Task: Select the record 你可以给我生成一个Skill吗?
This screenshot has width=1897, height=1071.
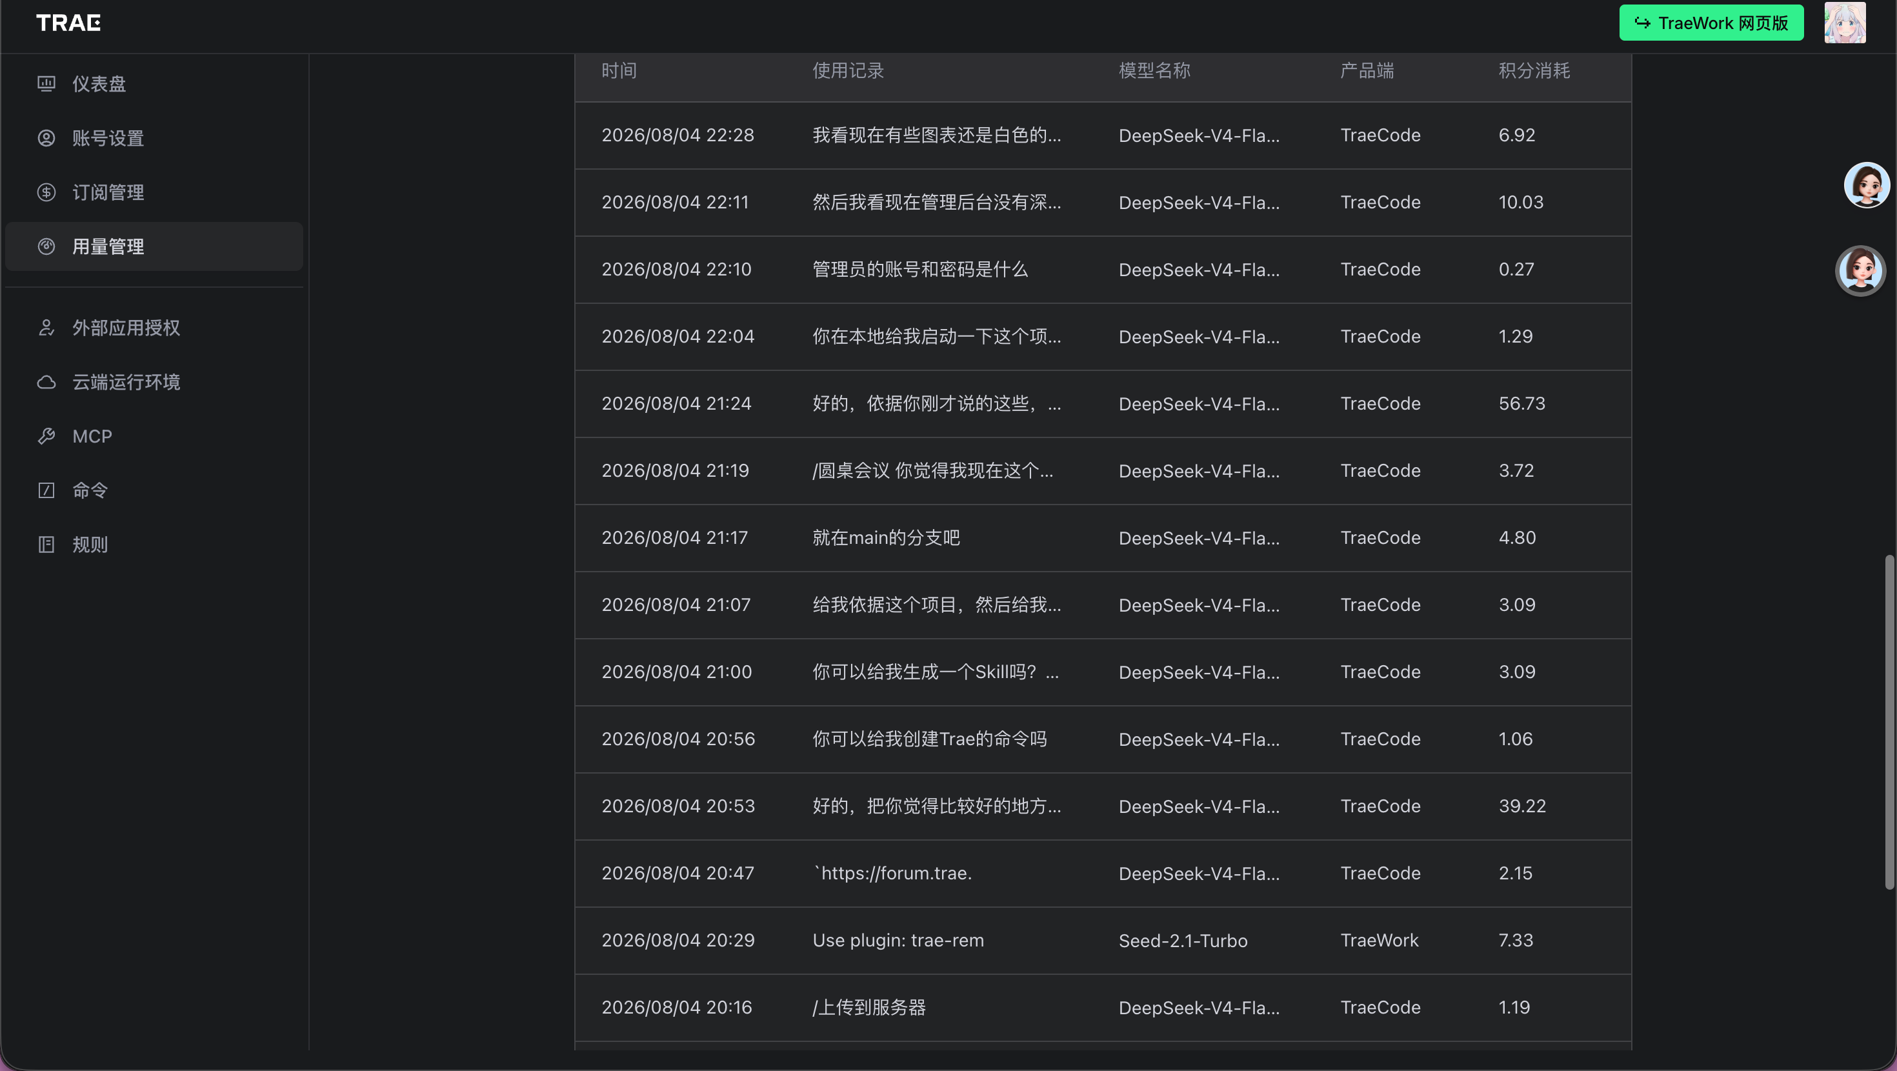Action: click(935, 672)
